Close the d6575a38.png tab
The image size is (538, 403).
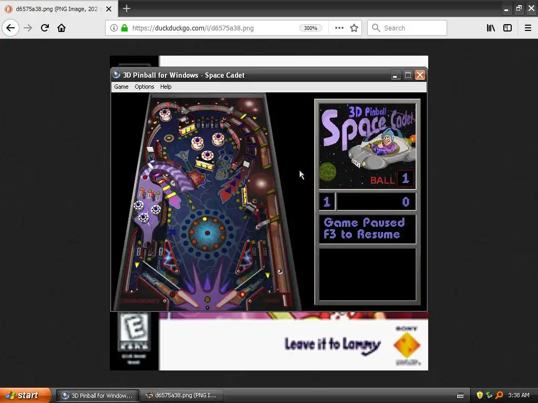[109, 9]
